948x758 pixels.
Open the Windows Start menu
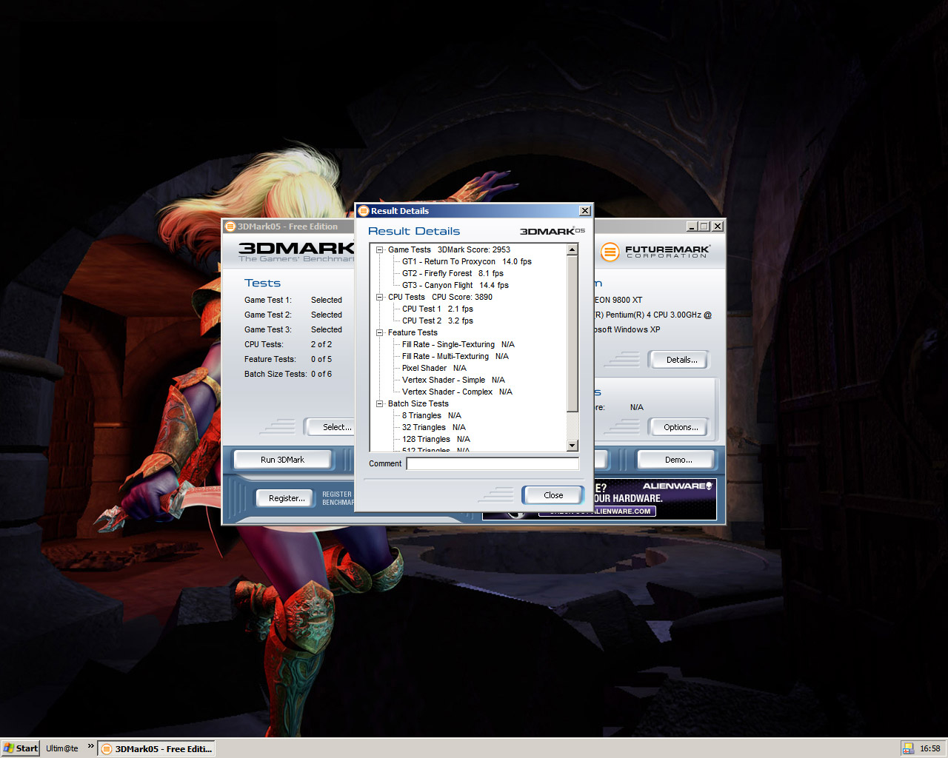click(x=21, y=748)
